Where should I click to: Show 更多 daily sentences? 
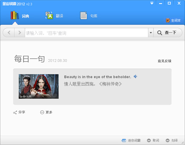(46, 112)
